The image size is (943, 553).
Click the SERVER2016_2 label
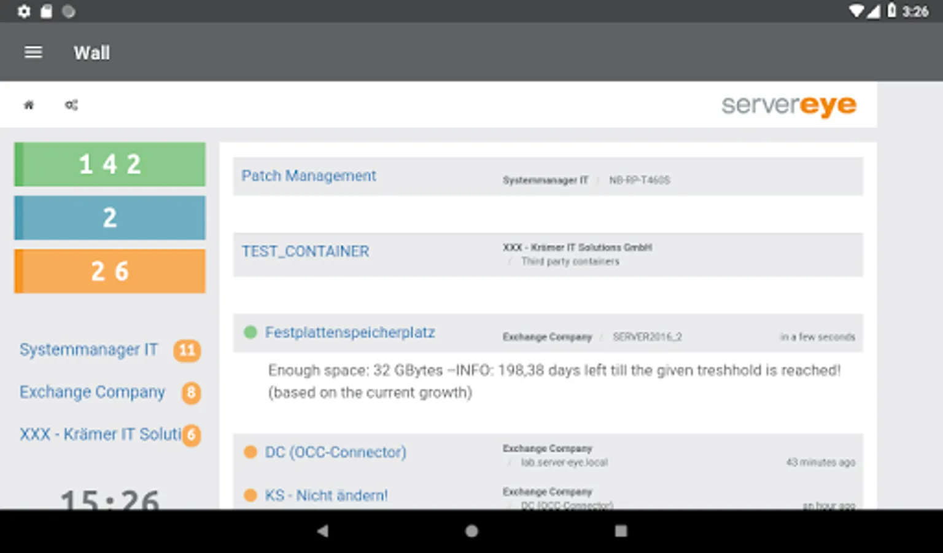pyautogui.click(x=647, y=337)
